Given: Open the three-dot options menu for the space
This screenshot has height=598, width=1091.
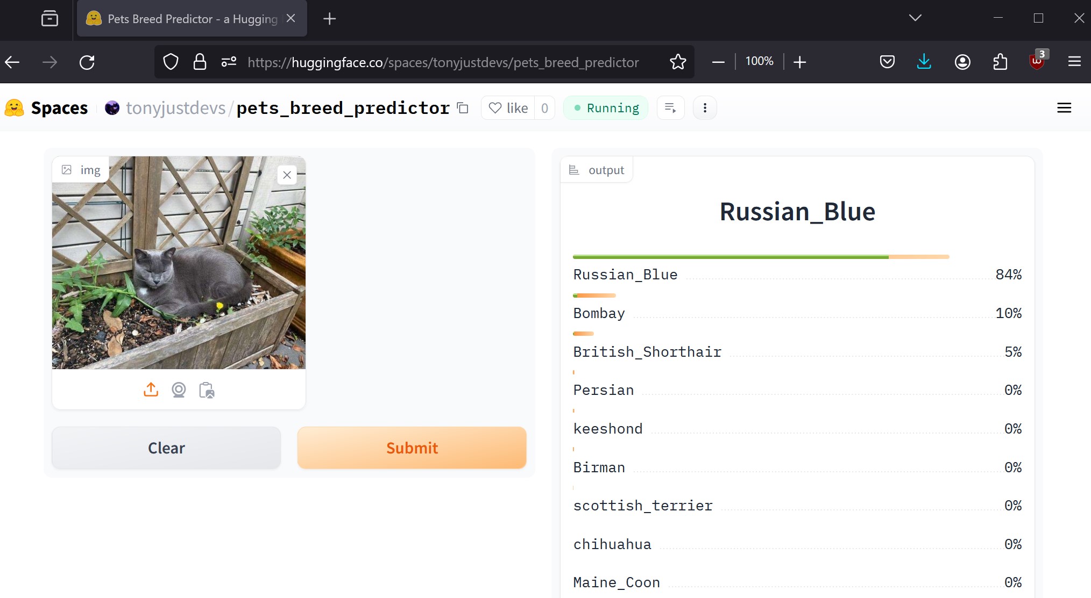Looking at the screenshot, I should (x=705, y=108).
